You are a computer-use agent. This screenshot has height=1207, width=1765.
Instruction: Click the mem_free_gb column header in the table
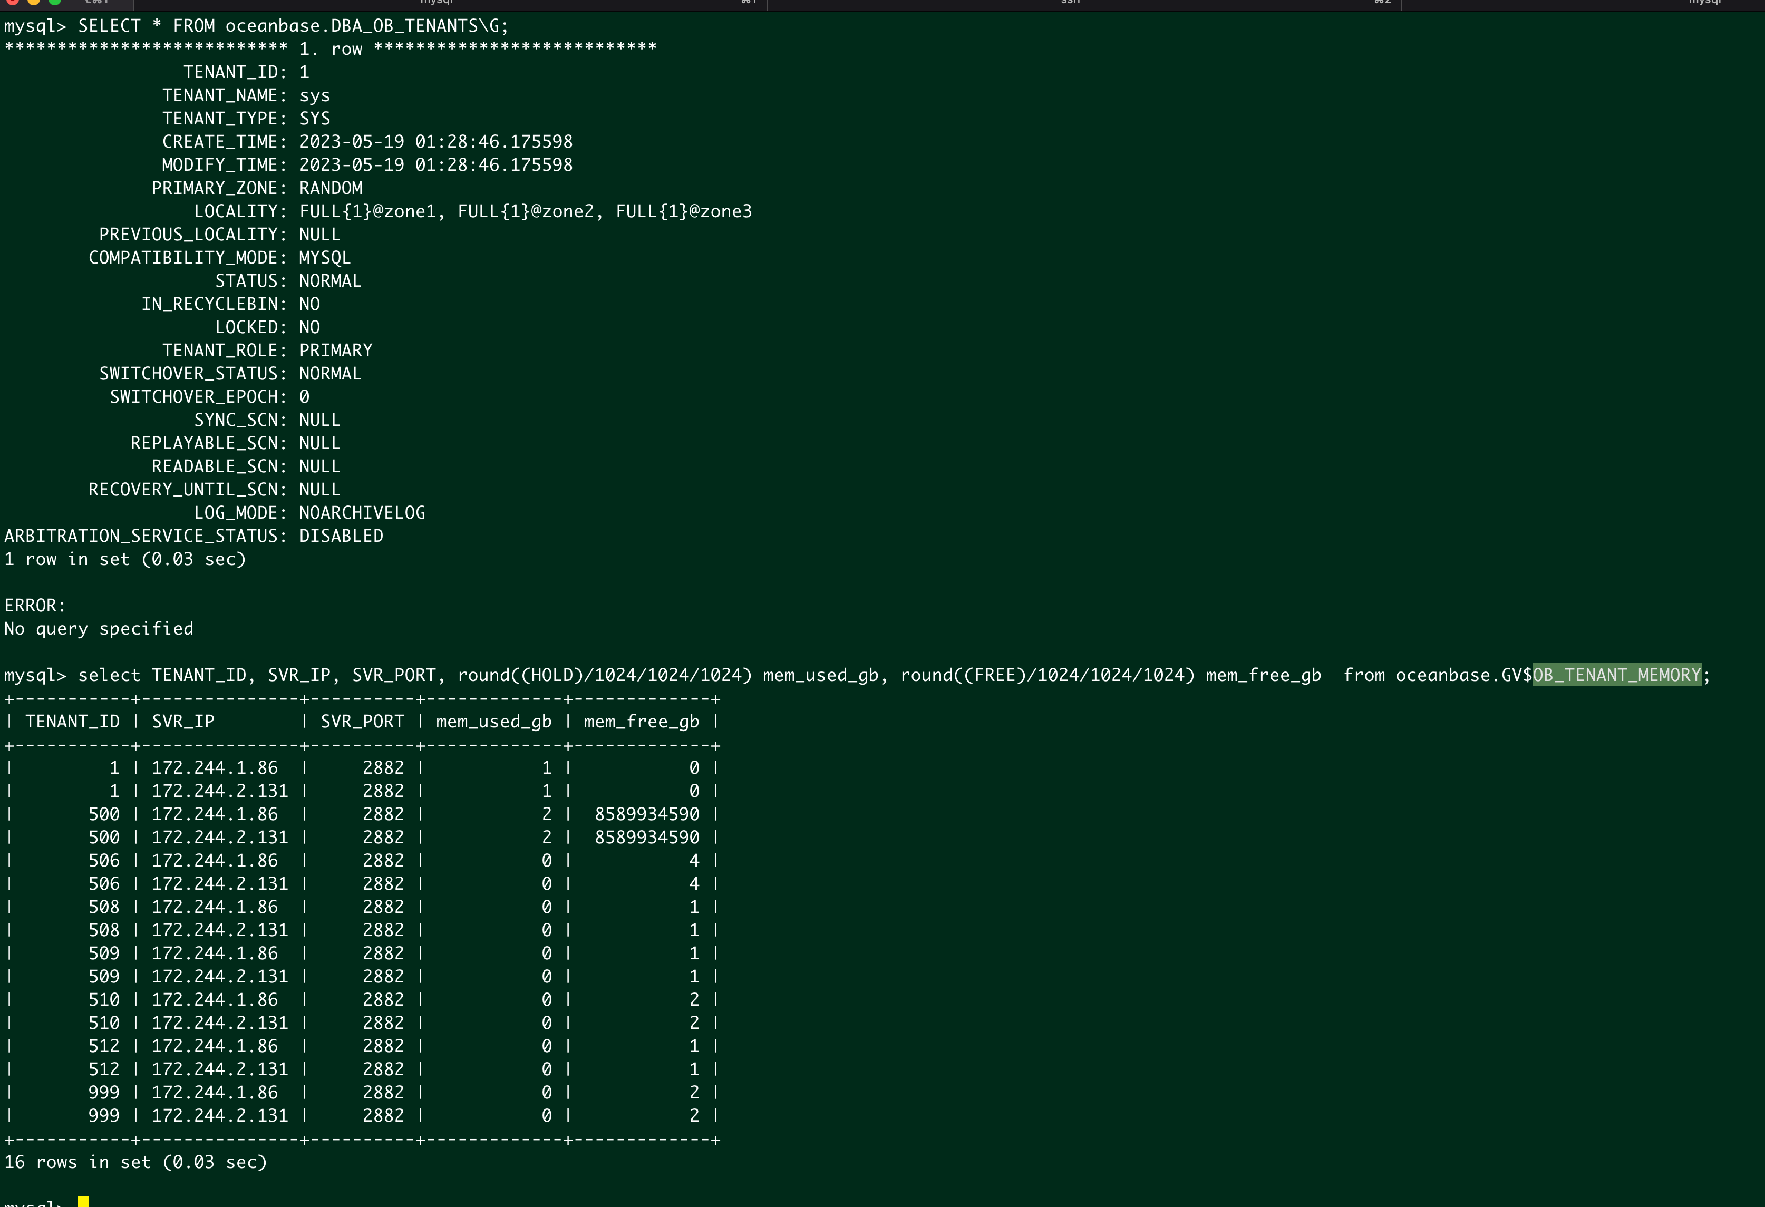tap(641, 721)
